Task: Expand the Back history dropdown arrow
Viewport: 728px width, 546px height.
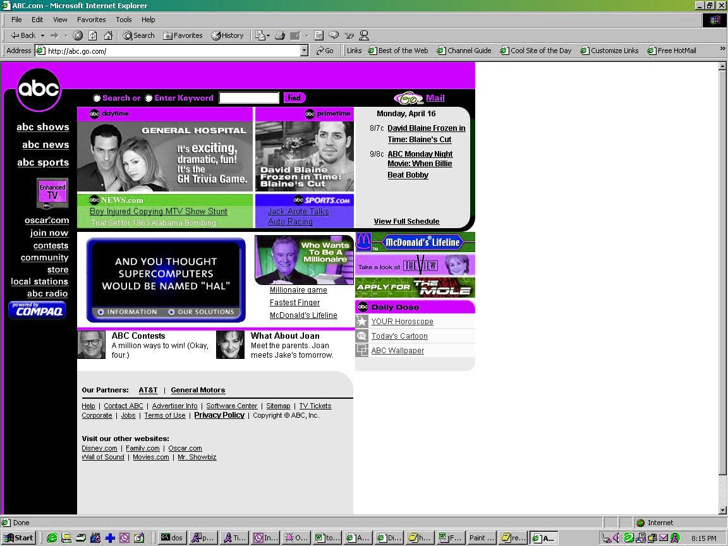Action: [42, 35]
